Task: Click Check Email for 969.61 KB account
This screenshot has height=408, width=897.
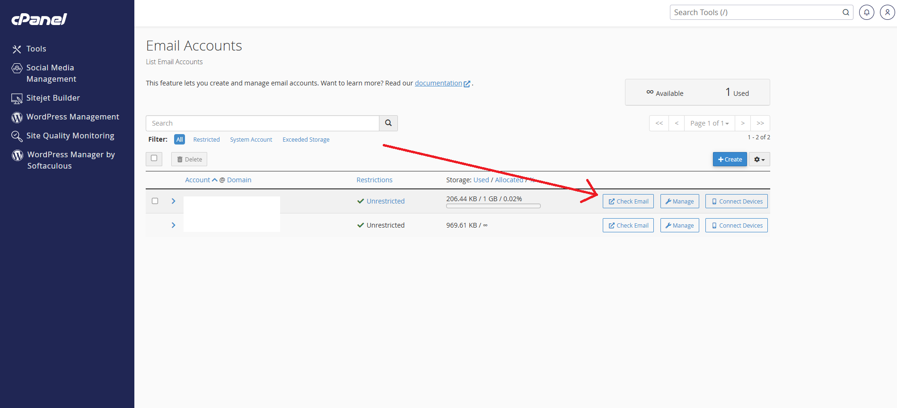Action: coord(628,225)
